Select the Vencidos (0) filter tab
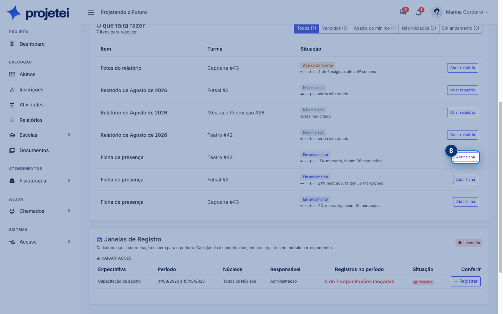This screenshot has width=503, height=314. (335, 28)
